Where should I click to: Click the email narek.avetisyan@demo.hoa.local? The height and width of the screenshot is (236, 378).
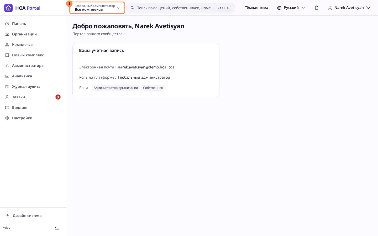(x=147, y=67)
